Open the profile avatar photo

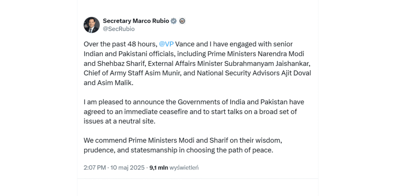tap(92, 25)
